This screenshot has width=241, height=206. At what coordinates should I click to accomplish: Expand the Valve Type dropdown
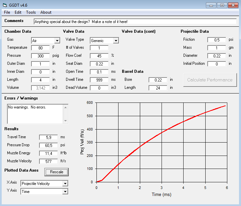116,41
